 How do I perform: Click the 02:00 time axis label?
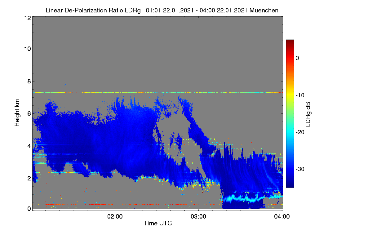(115, 216)
